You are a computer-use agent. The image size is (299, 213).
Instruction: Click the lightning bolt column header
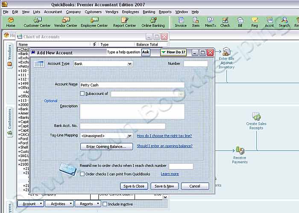tap(94, 44)
